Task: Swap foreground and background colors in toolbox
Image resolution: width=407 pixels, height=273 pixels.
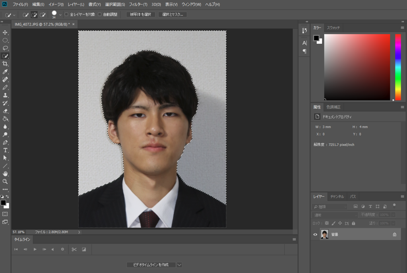Action: pos(8,196)
